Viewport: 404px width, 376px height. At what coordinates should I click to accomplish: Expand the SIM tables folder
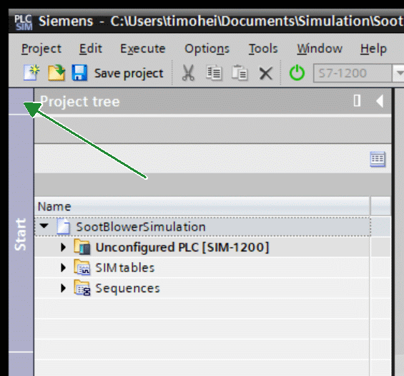(x=63, y=268)
